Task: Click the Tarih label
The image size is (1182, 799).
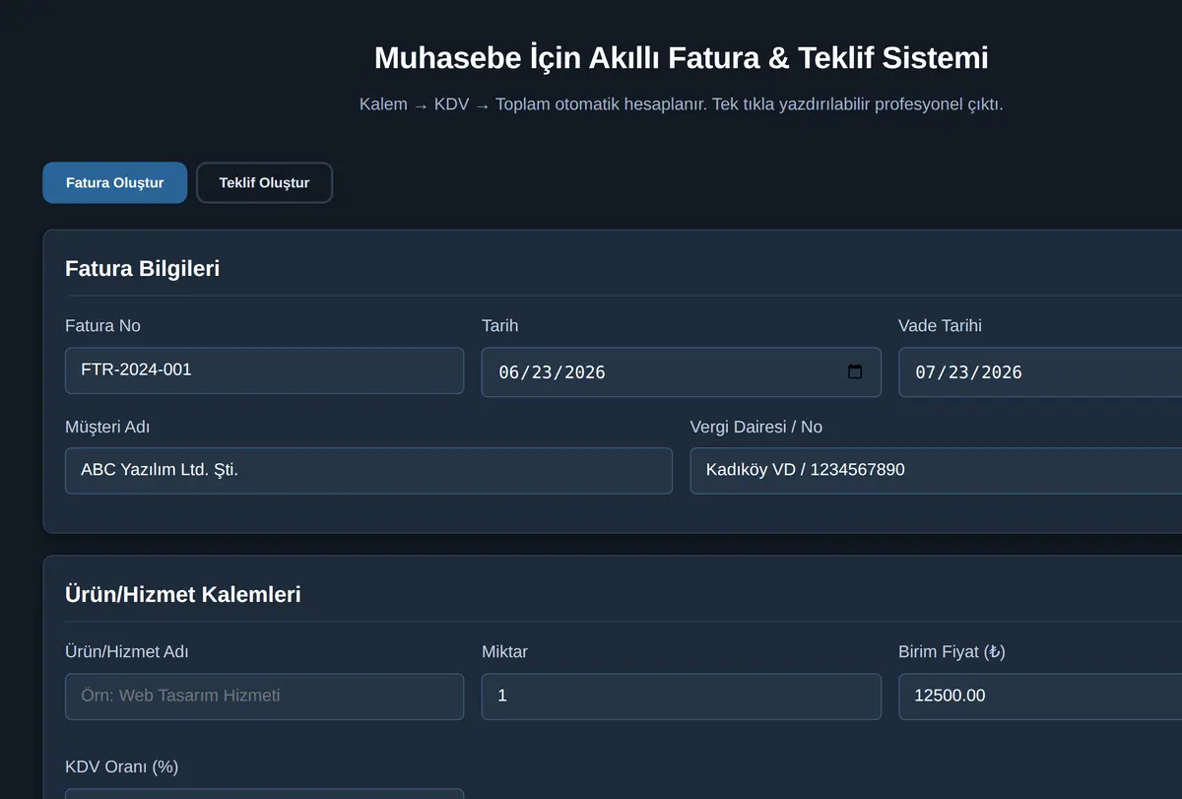Action: tap(499, 326)
